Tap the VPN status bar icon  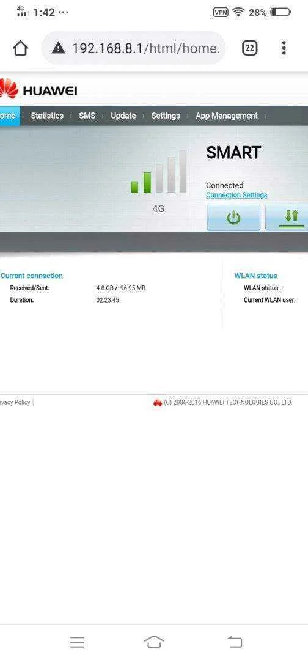click(x=221, y=12)
